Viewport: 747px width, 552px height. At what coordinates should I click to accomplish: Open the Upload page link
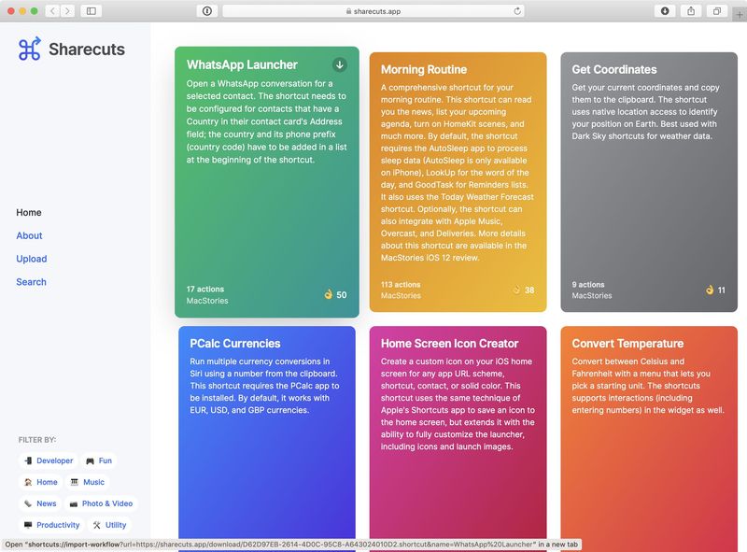[32, 259]
